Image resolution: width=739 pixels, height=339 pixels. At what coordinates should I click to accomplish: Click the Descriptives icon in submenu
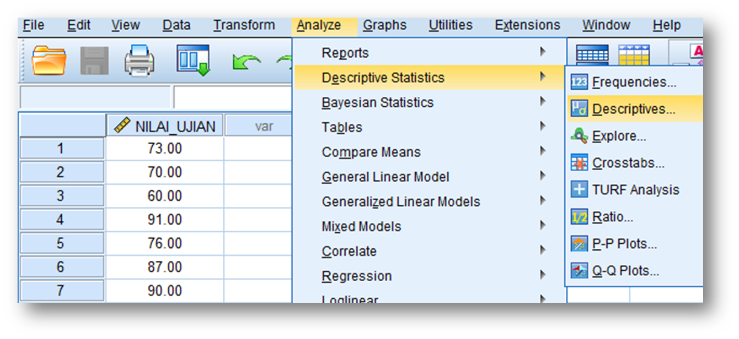pos(579,109)
